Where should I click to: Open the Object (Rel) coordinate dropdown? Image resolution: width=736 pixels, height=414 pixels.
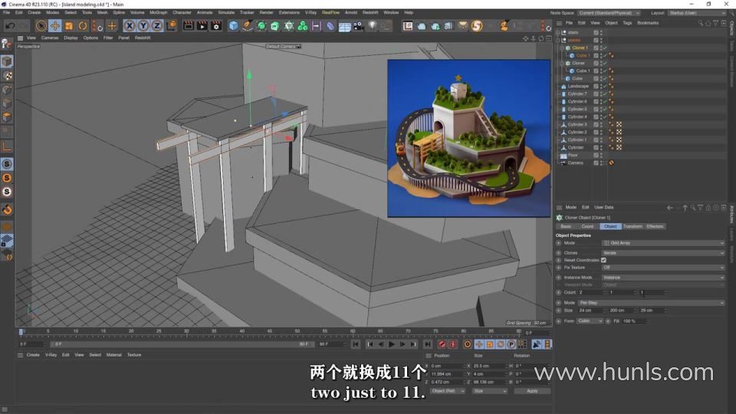(x=447, y=391)
